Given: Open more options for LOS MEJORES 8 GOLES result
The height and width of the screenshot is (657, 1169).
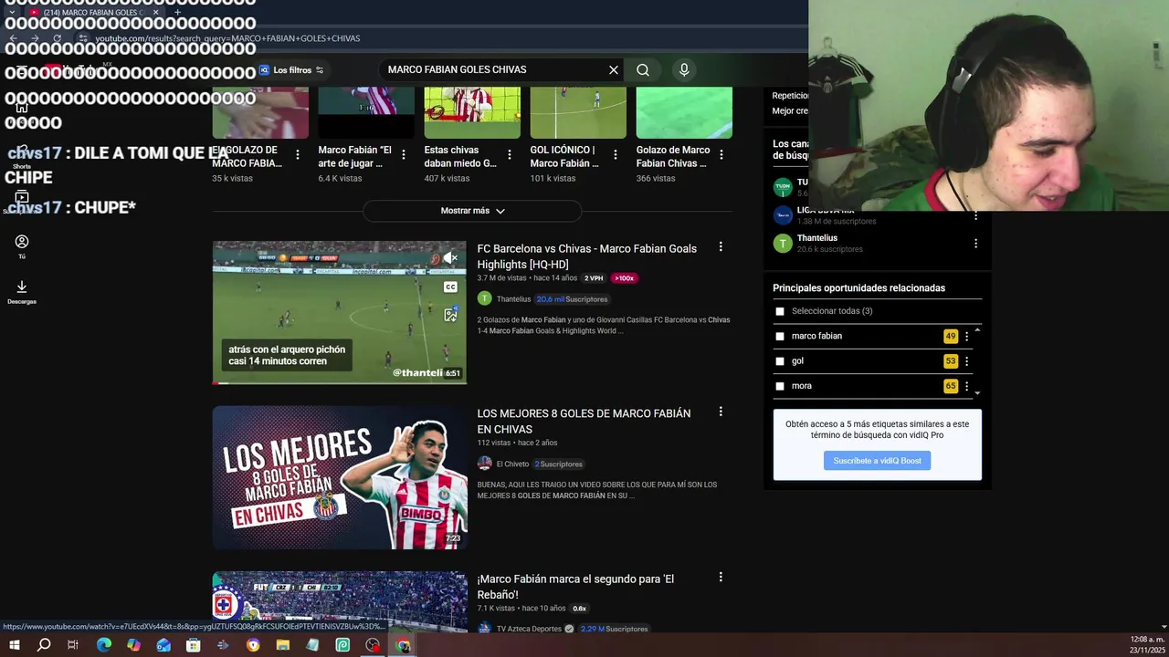Looking at the screenshot, I should 721,412.
